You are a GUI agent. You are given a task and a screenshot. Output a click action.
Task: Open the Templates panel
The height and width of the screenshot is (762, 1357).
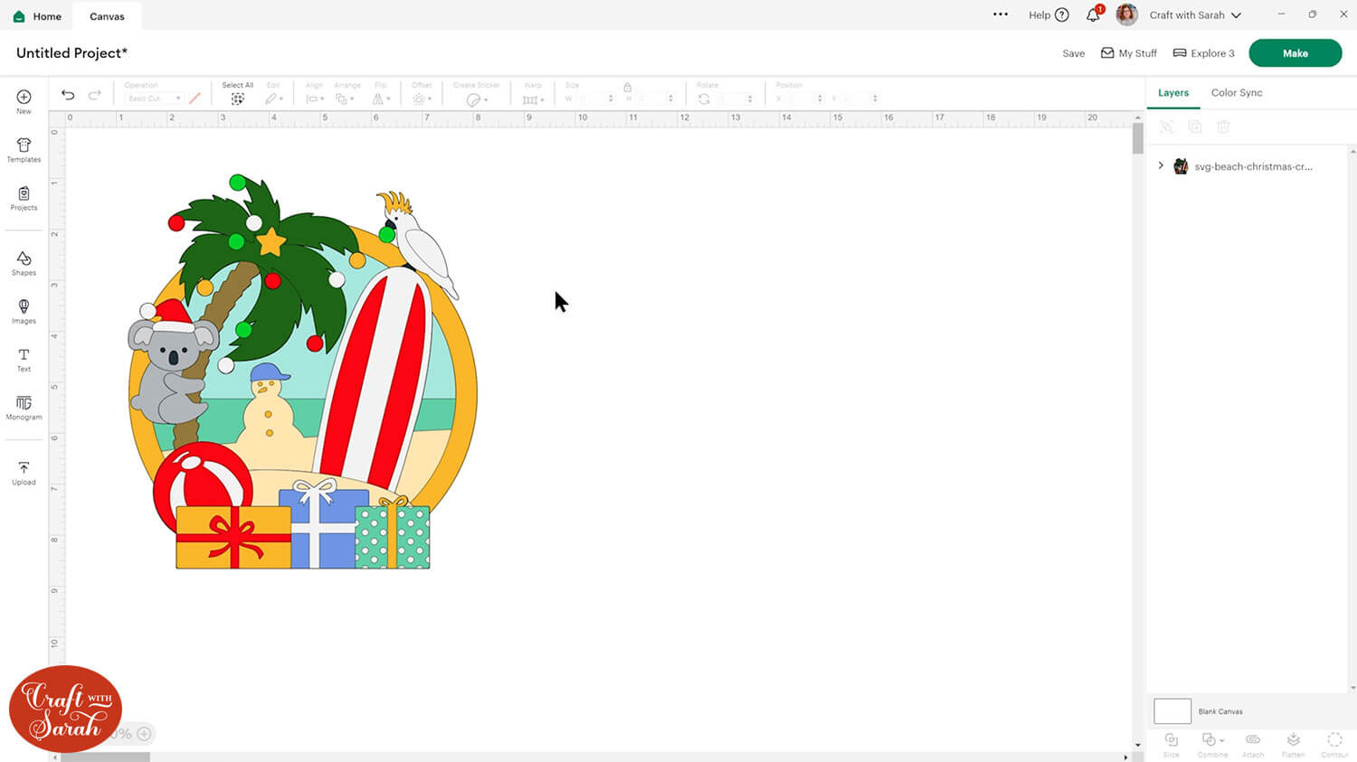(24, 150)
